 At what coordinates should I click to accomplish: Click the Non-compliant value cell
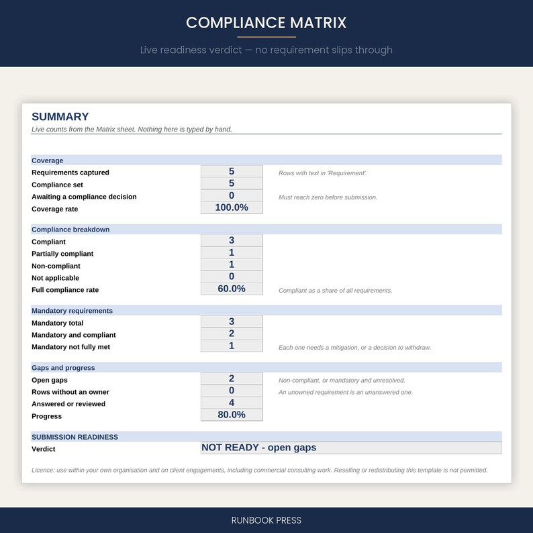[x=232, y=264]
